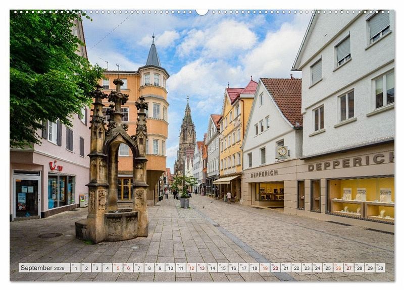Image resolution: width=404 pixels, height=291 pixels.
Task: Click the red TUI shop logo
Action: [x=56, y=166]
